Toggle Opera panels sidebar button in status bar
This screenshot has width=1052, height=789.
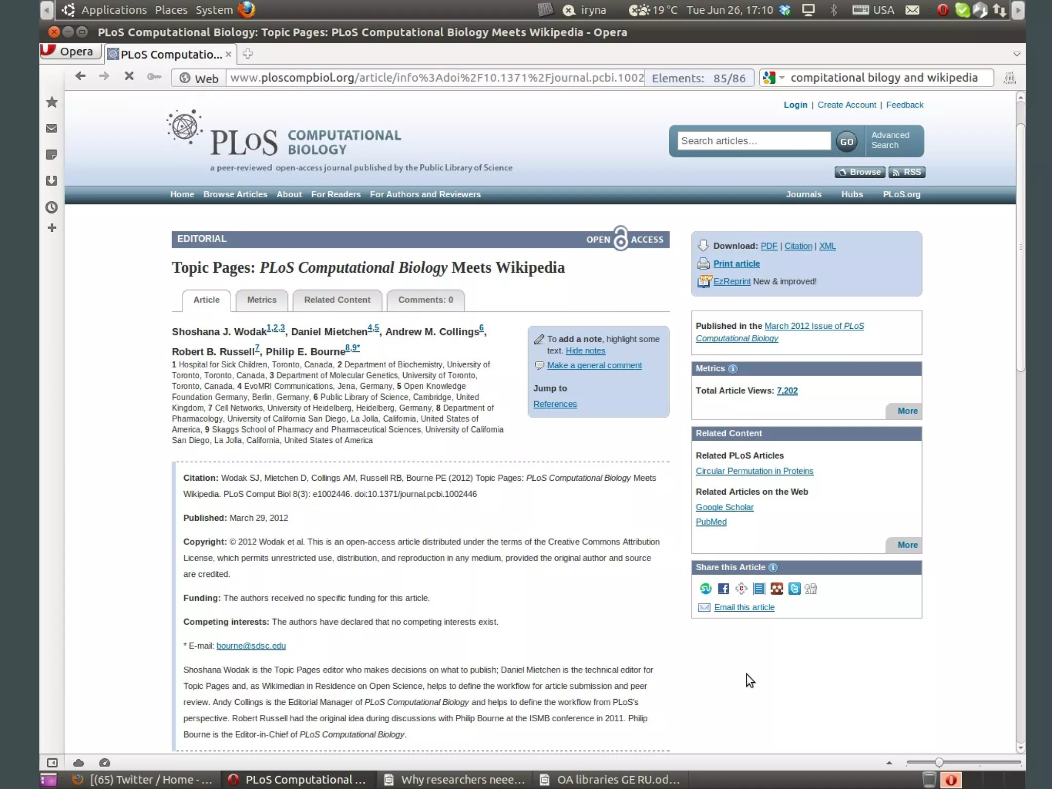click(52, 763)
